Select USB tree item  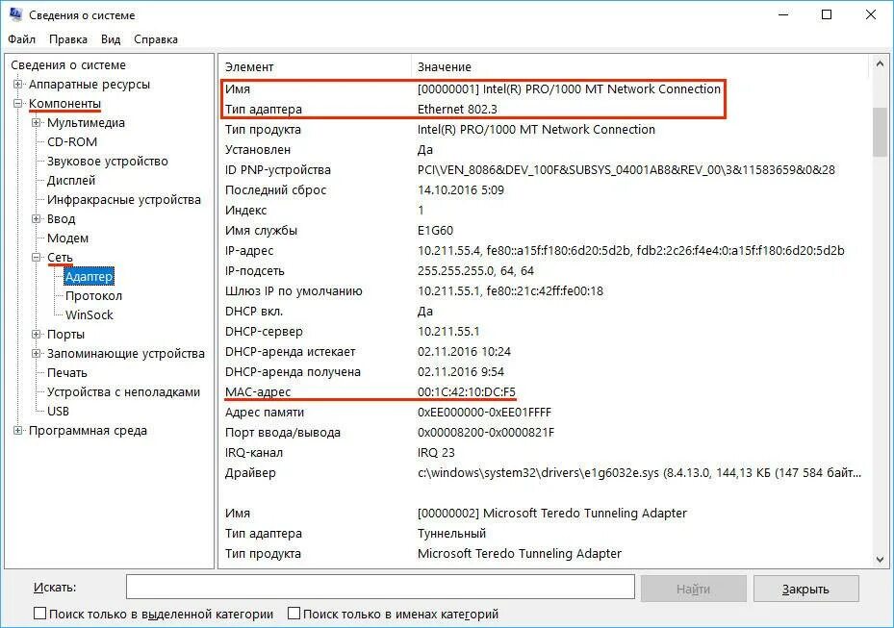(58, 412)
